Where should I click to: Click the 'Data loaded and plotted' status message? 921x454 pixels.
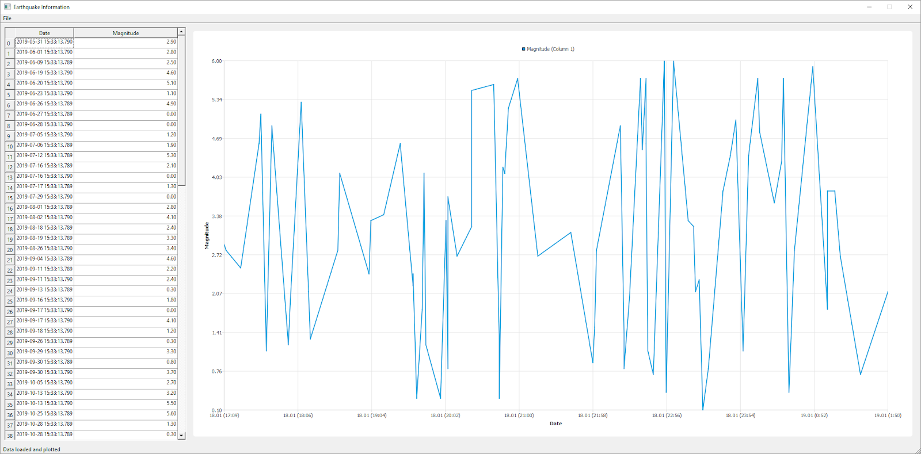(32, 449)
